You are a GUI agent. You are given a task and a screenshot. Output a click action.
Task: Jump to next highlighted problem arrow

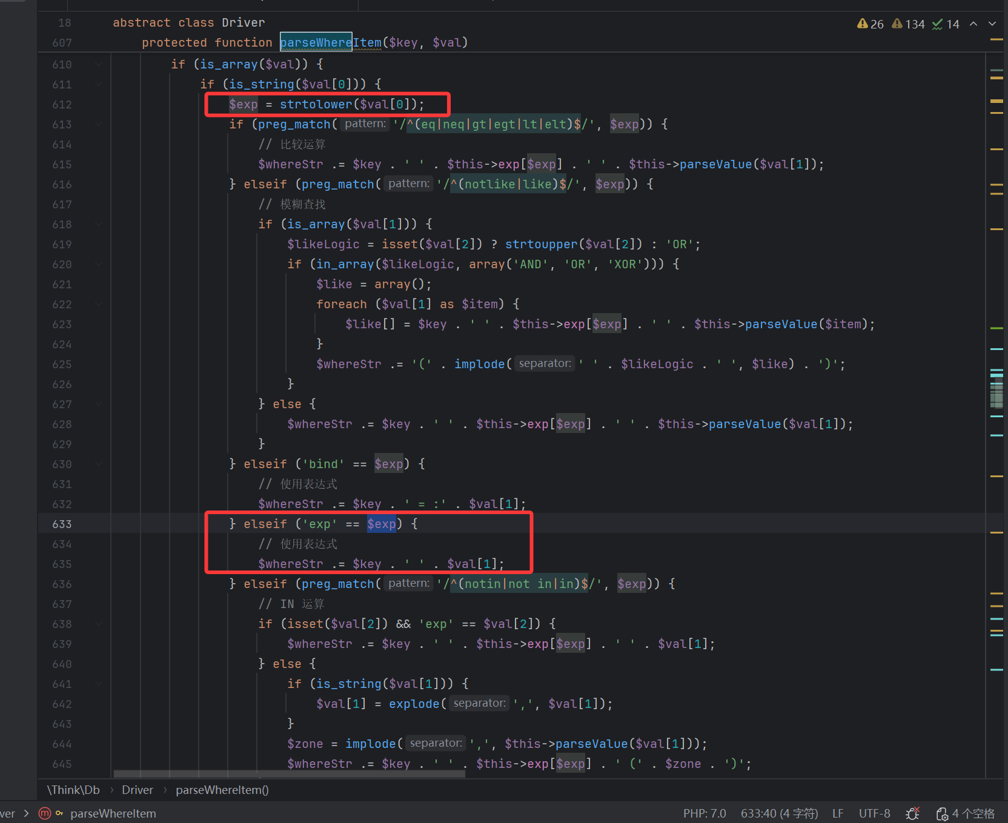(x=992, y=24)
